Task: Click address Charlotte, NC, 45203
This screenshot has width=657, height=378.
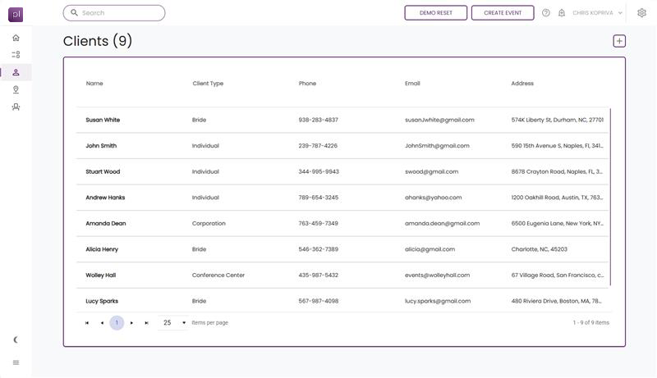Action: tap(539, 249)
